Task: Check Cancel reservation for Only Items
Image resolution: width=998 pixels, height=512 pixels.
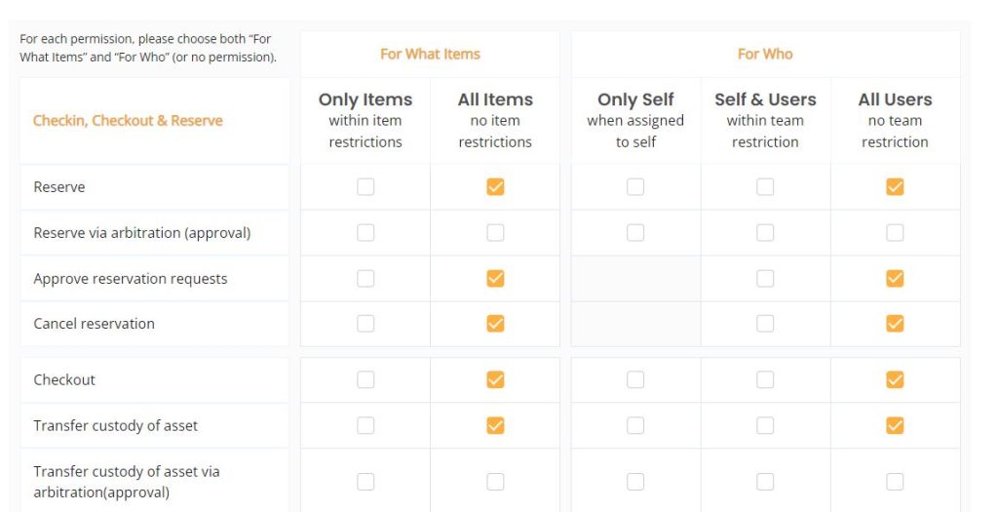Action: pos(365,324)
